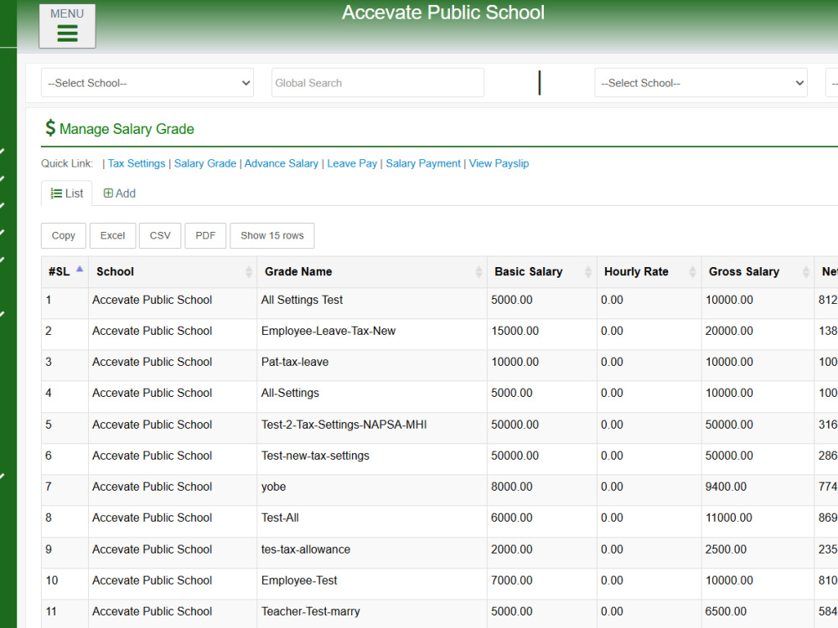Open the Leave Pay quick link
The height and width of the screenshot is (628, 838).
(352, 163)
